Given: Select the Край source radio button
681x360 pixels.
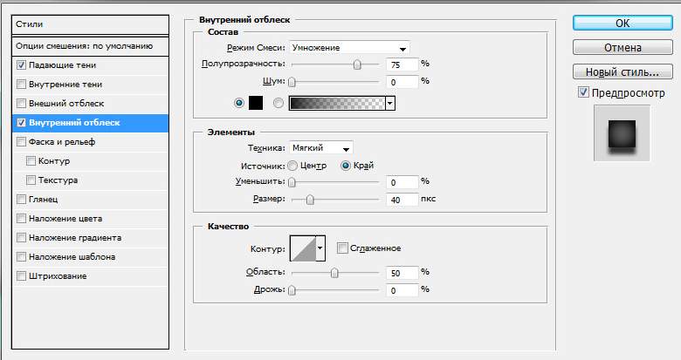Looking at the screenshot, I should click(x=346, y=166).
